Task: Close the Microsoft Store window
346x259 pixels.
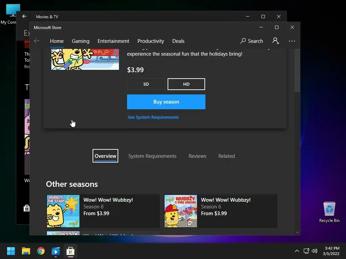Action: [x=292, y=27]
